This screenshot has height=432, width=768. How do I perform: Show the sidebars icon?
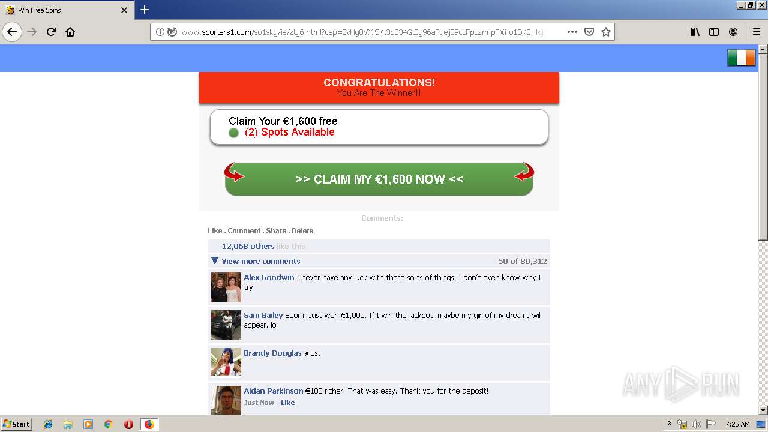point(714,32)
